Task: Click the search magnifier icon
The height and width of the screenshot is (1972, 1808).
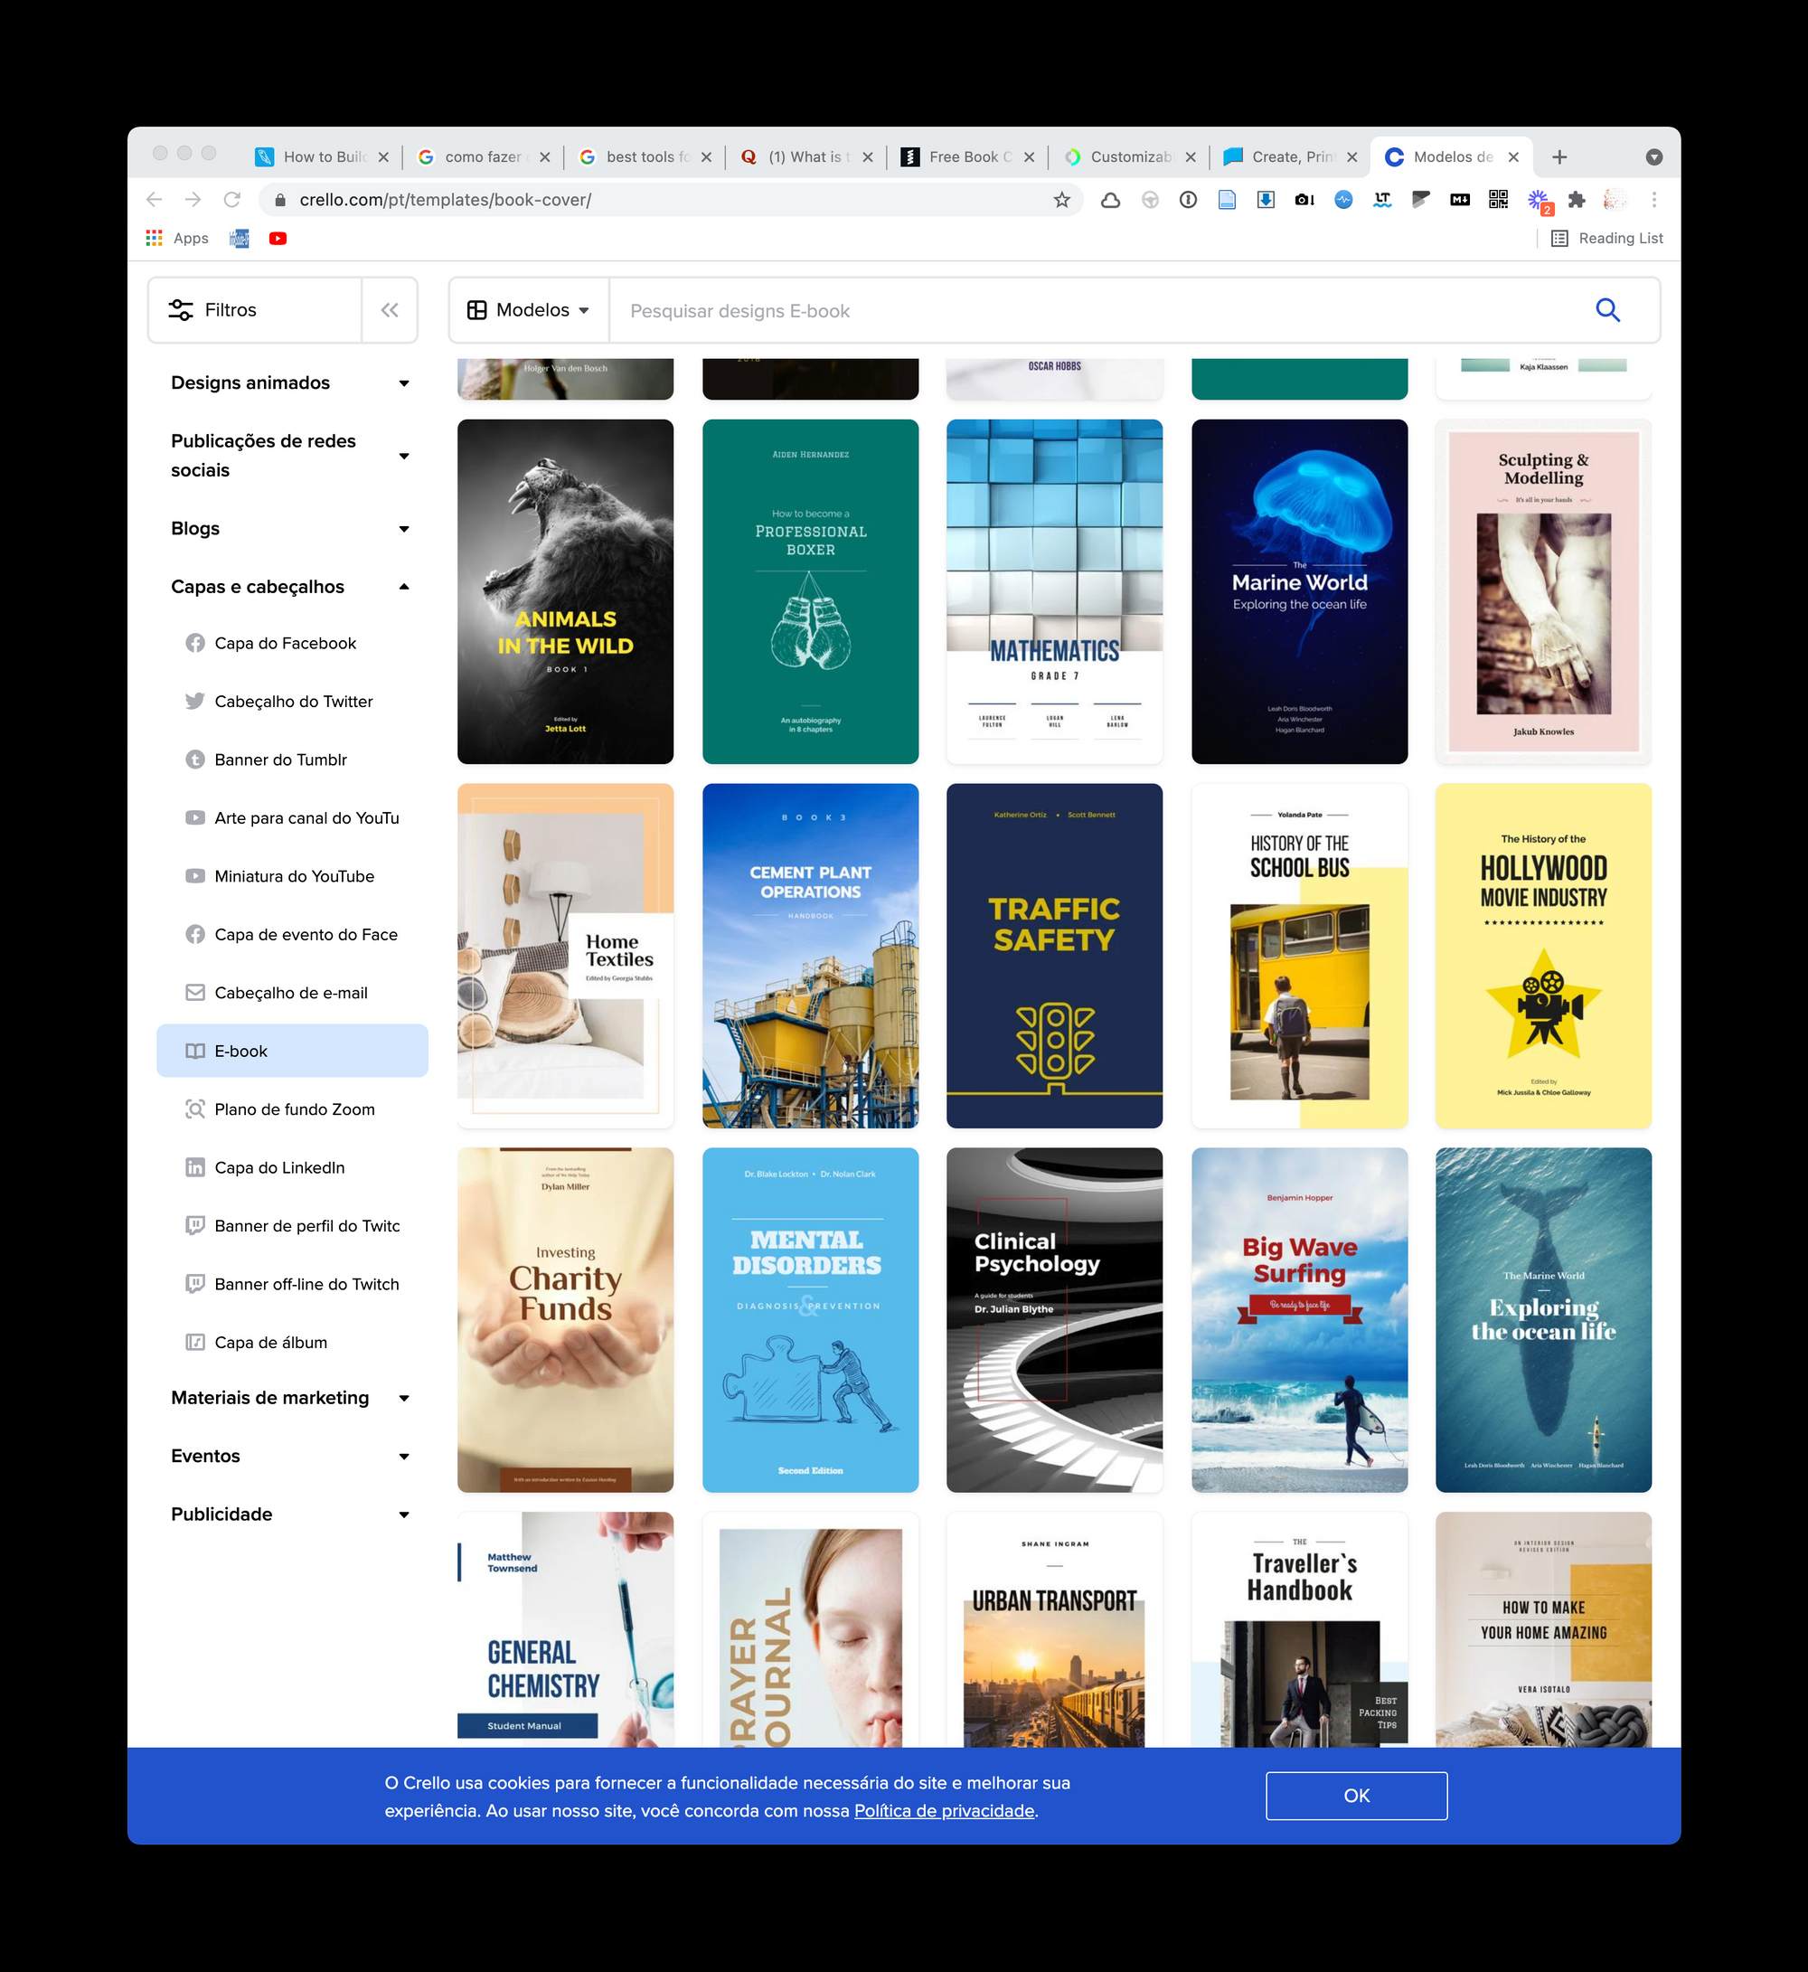Action: (x=1607, y=310)
